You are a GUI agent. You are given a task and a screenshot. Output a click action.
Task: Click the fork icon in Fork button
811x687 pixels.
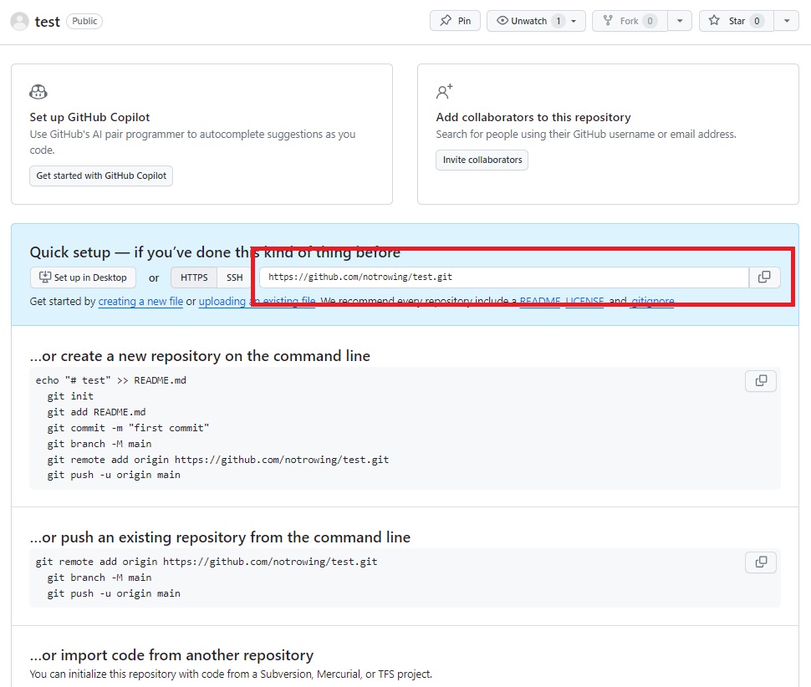(608, 21)
